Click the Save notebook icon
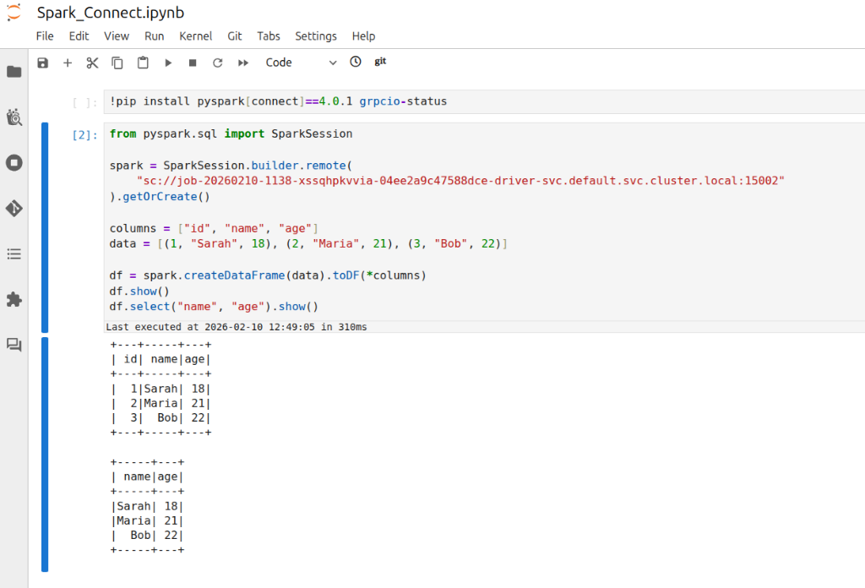The image size is (865, 588). (x=43, y=63)
